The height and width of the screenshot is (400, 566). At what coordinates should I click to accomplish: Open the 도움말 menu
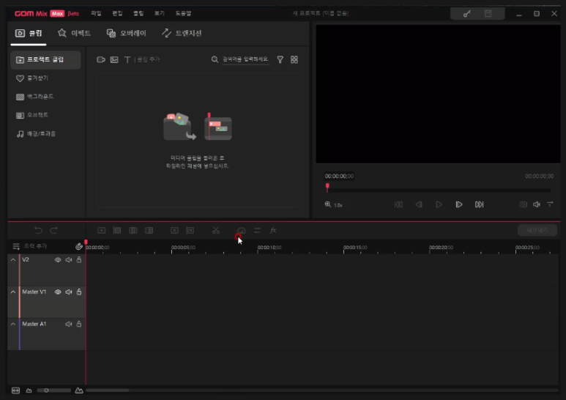(183, 13)
